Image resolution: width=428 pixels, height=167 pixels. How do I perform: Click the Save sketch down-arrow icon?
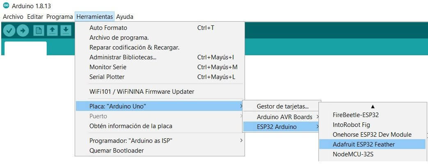65,30
